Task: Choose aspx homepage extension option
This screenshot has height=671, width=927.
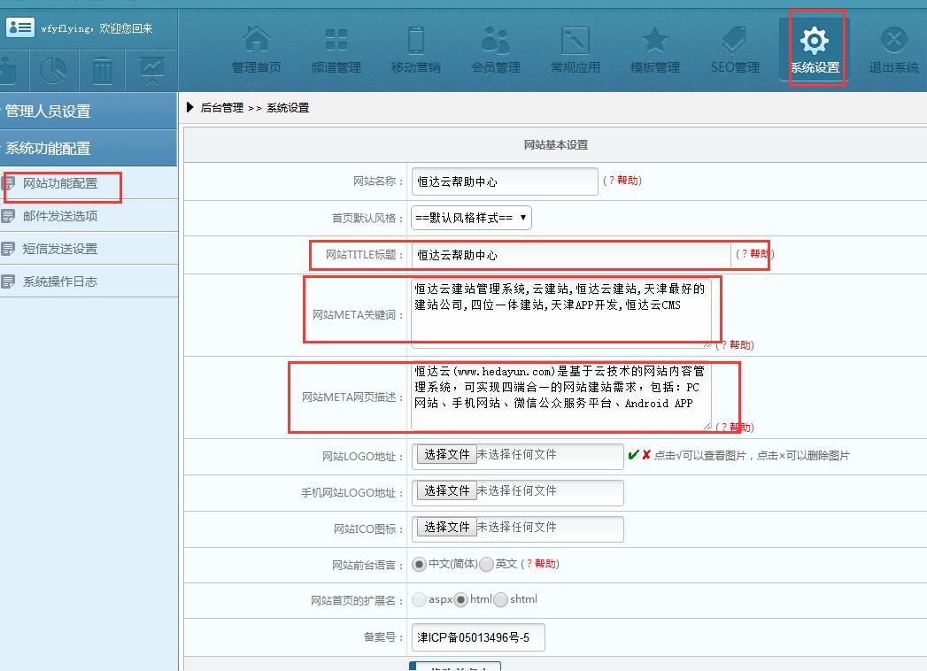Action: pyautogui.click(x=420, y=600)
